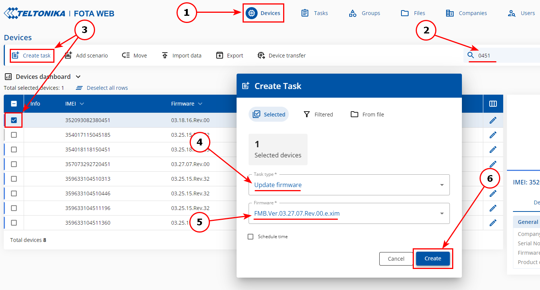Uncheck the row 352093082380451 checkbox
The height and width of the screenshot is (290, 540).
pos(14,120)
